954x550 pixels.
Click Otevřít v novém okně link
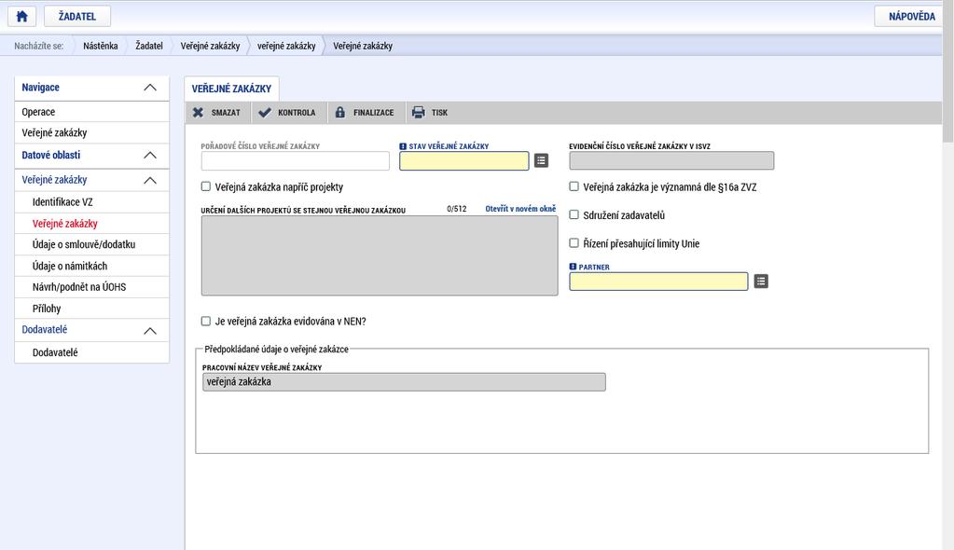tap(520, 209)
